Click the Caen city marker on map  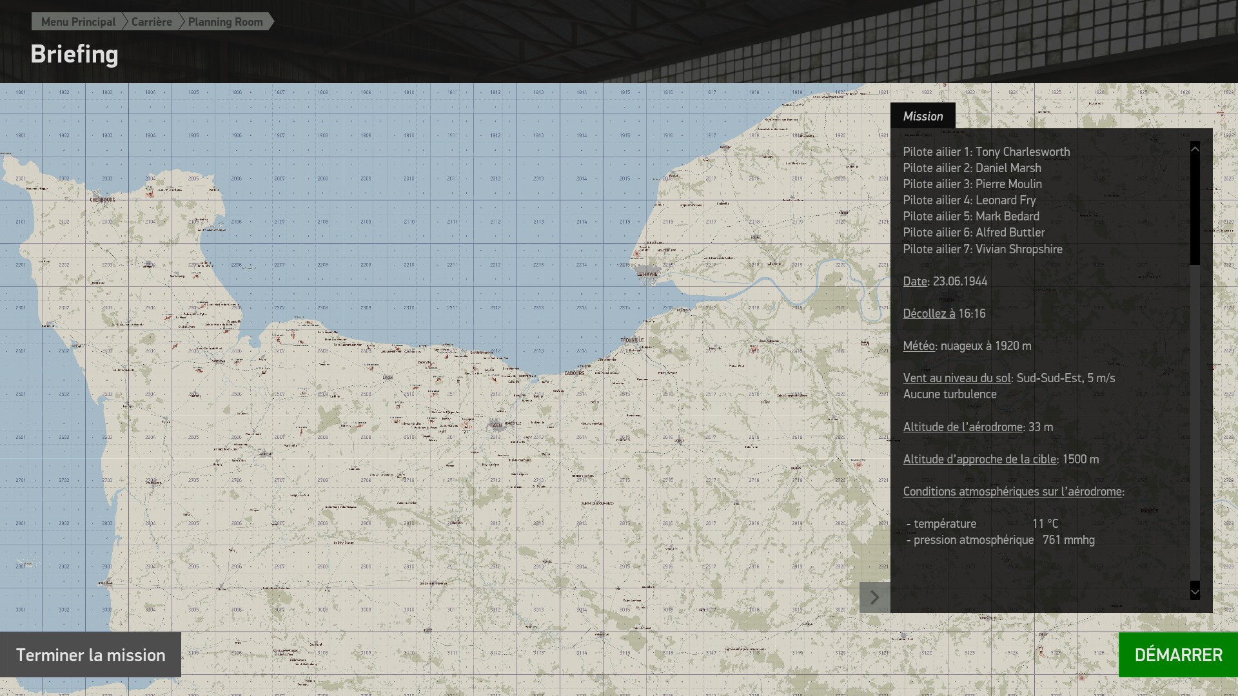pyautogui.click(x=495, y=425)
